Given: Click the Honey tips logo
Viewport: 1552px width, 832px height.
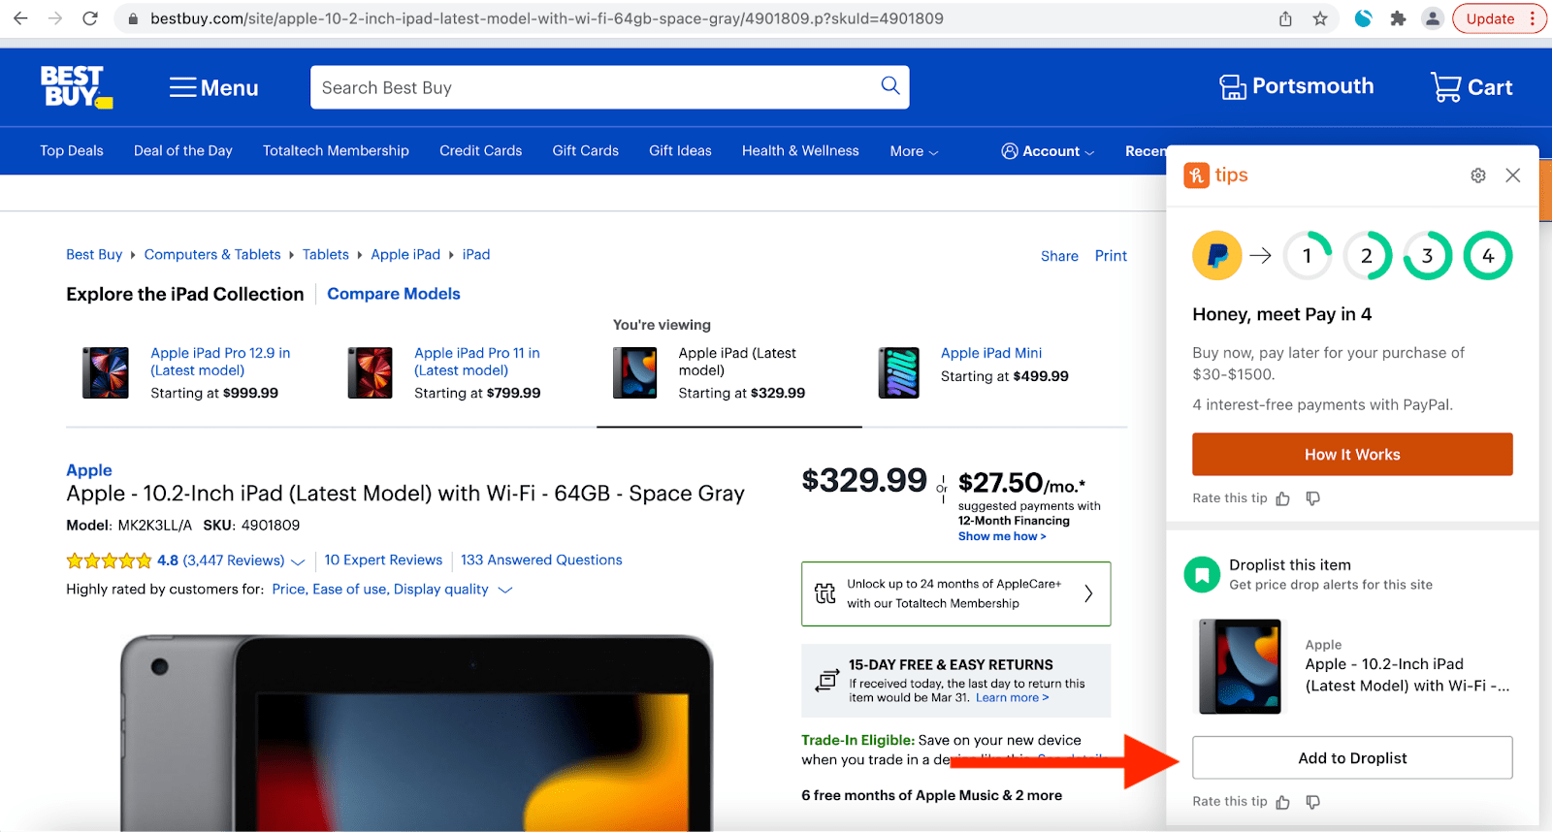Looking at the screenshot, I should click(x=1215, y=176).
